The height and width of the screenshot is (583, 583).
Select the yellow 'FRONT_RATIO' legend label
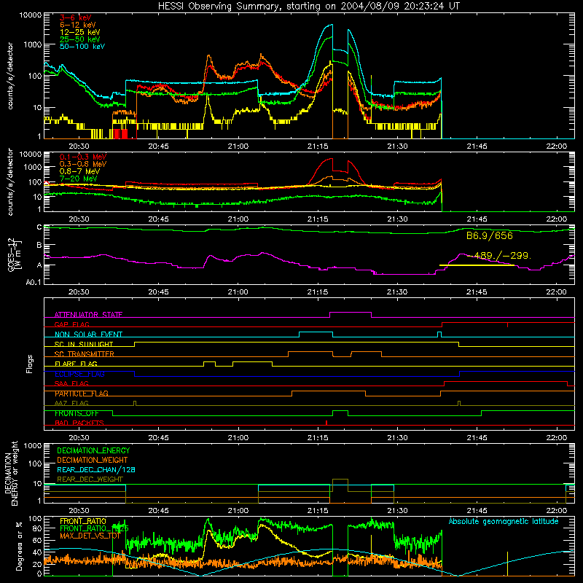[x=83, y=521]
